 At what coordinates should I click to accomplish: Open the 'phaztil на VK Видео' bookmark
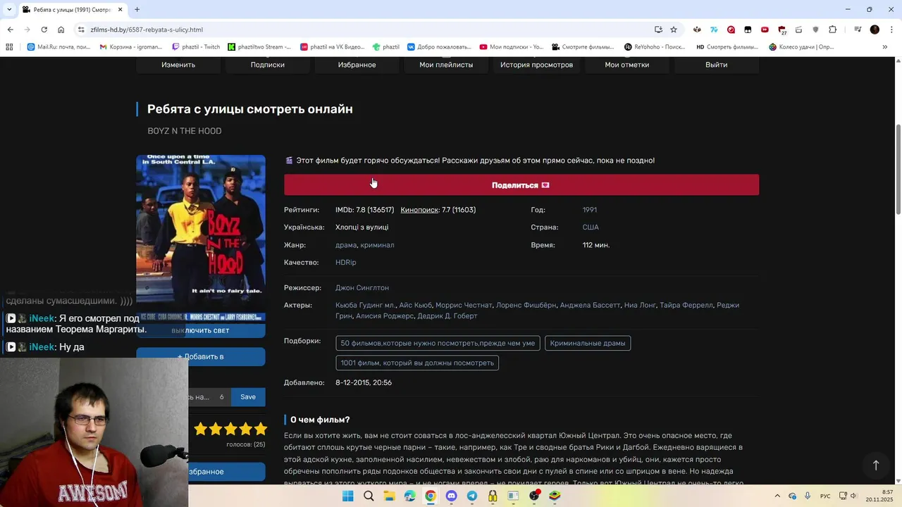[333, 47]
